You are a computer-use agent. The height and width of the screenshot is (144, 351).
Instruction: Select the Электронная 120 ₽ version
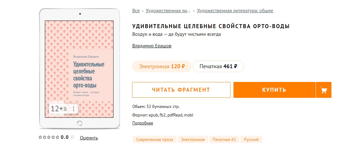[162, 66]
